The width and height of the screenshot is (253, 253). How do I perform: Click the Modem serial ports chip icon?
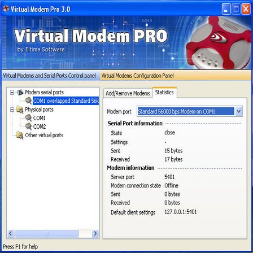(20, 92)
